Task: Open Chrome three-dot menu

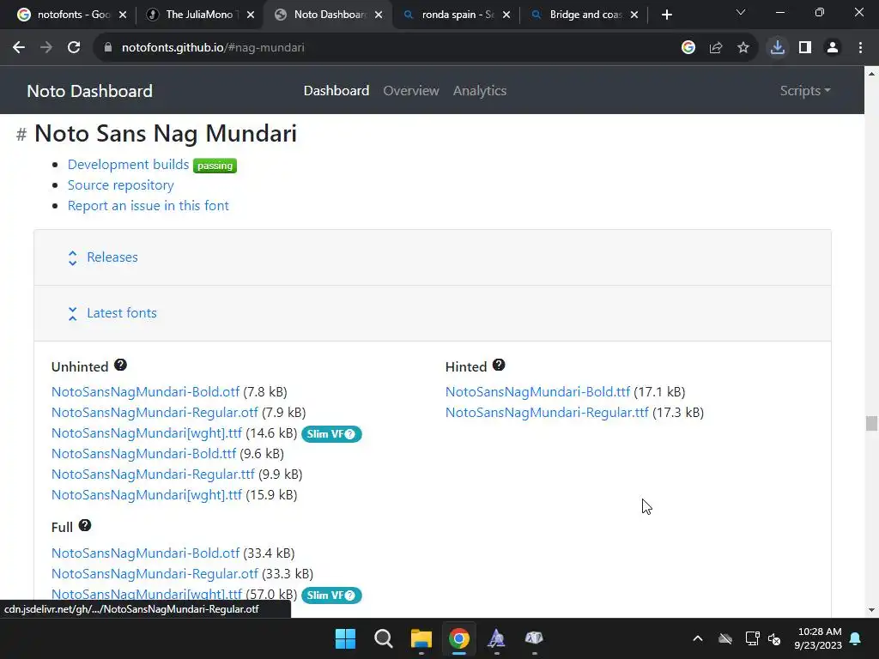Action: pyautogui.click(x=860, y=48)
